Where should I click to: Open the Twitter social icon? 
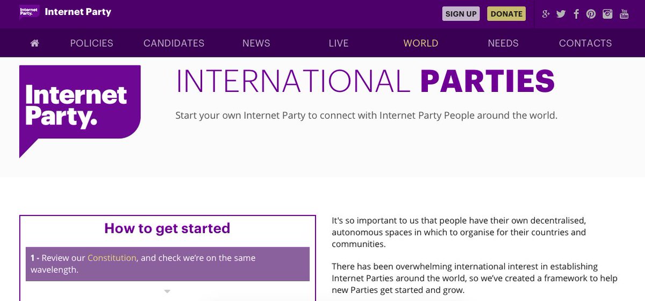[561, 14]
